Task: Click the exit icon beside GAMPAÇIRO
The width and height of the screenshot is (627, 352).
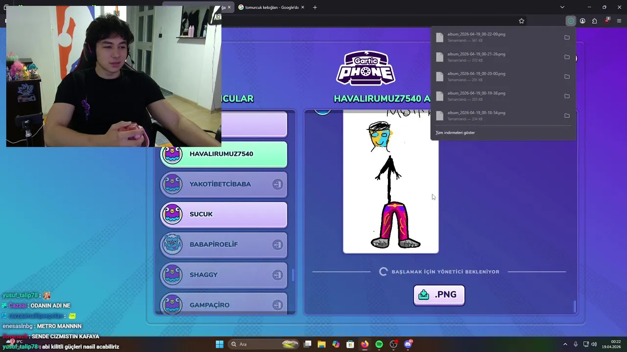Action: pyautogui.click(x=277, y=306)
